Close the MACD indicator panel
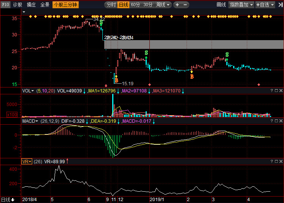Screen dimensions: 284x203 click(281, 121)
